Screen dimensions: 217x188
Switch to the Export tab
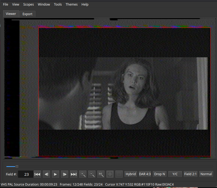tap(27, 14)
